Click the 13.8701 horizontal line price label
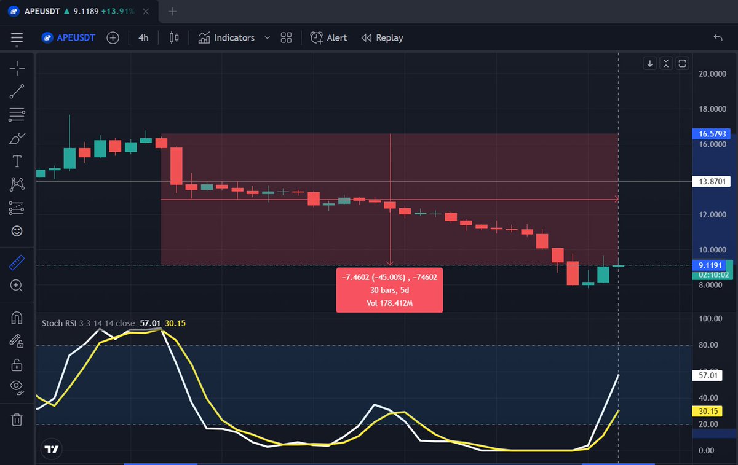 point(713,181)
